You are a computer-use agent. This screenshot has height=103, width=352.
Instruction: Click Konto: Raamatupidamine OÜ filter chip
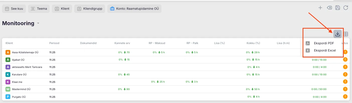click(134, 9)
